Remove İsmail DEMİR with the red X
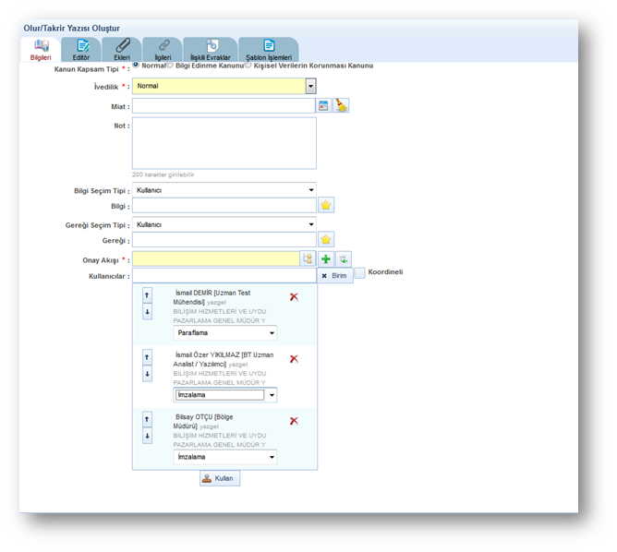This screenshot has width=617, height=552. point(294,297)
